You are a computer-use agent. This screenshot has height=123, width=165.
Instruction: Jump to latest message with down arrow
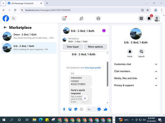click(x=85, y=98)
